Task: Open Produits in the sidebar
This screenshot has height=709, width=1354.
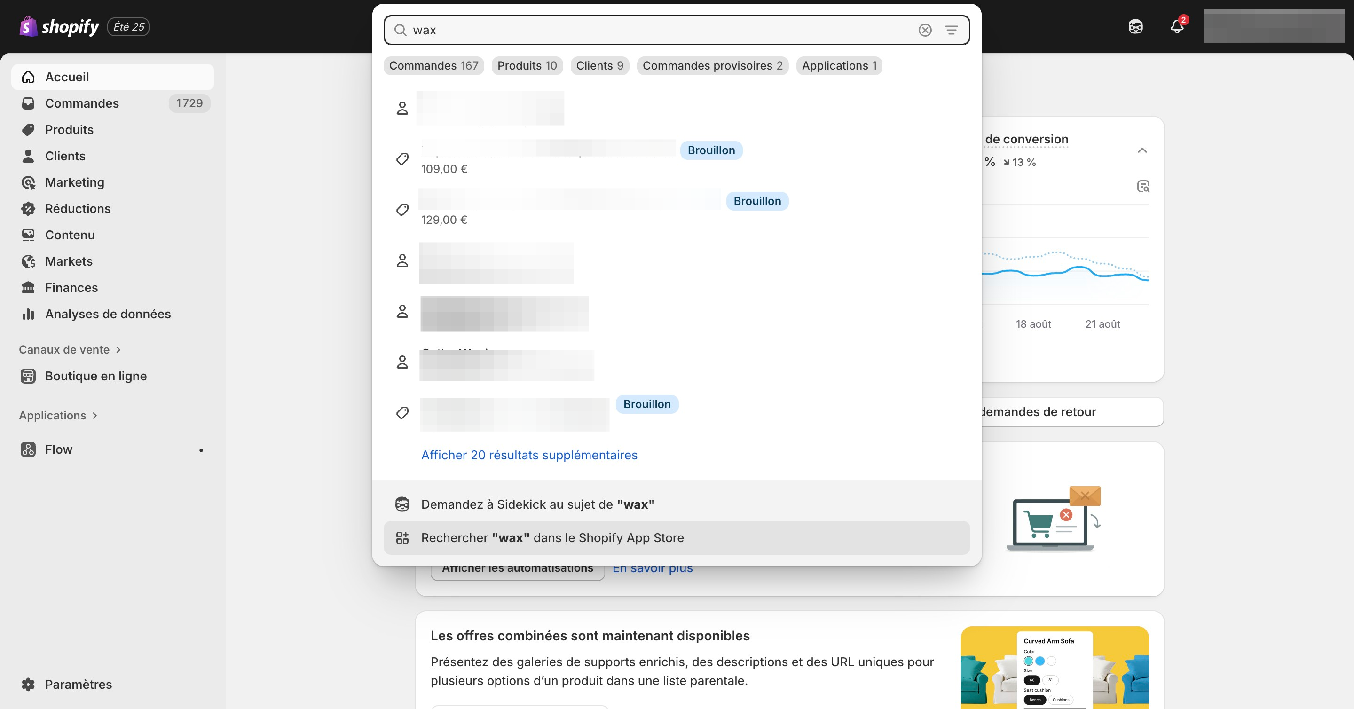Action: (x=112, y=130)
